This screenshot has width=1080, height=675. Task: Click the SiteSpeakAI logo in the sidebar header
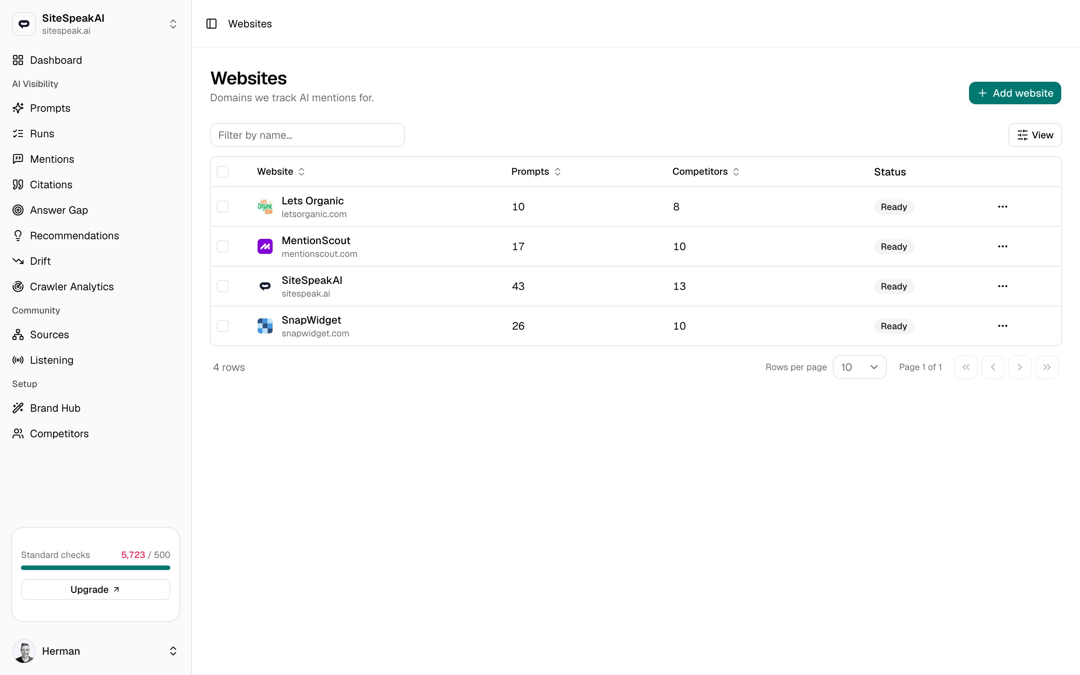(x=24, y=24)
